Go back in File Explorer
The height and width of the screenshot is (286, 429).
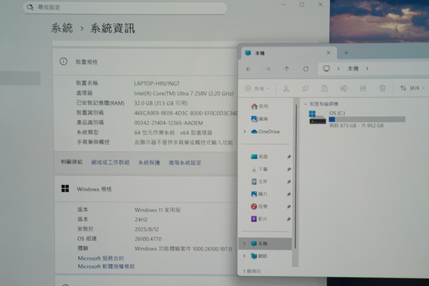click(x=248, y=69)
